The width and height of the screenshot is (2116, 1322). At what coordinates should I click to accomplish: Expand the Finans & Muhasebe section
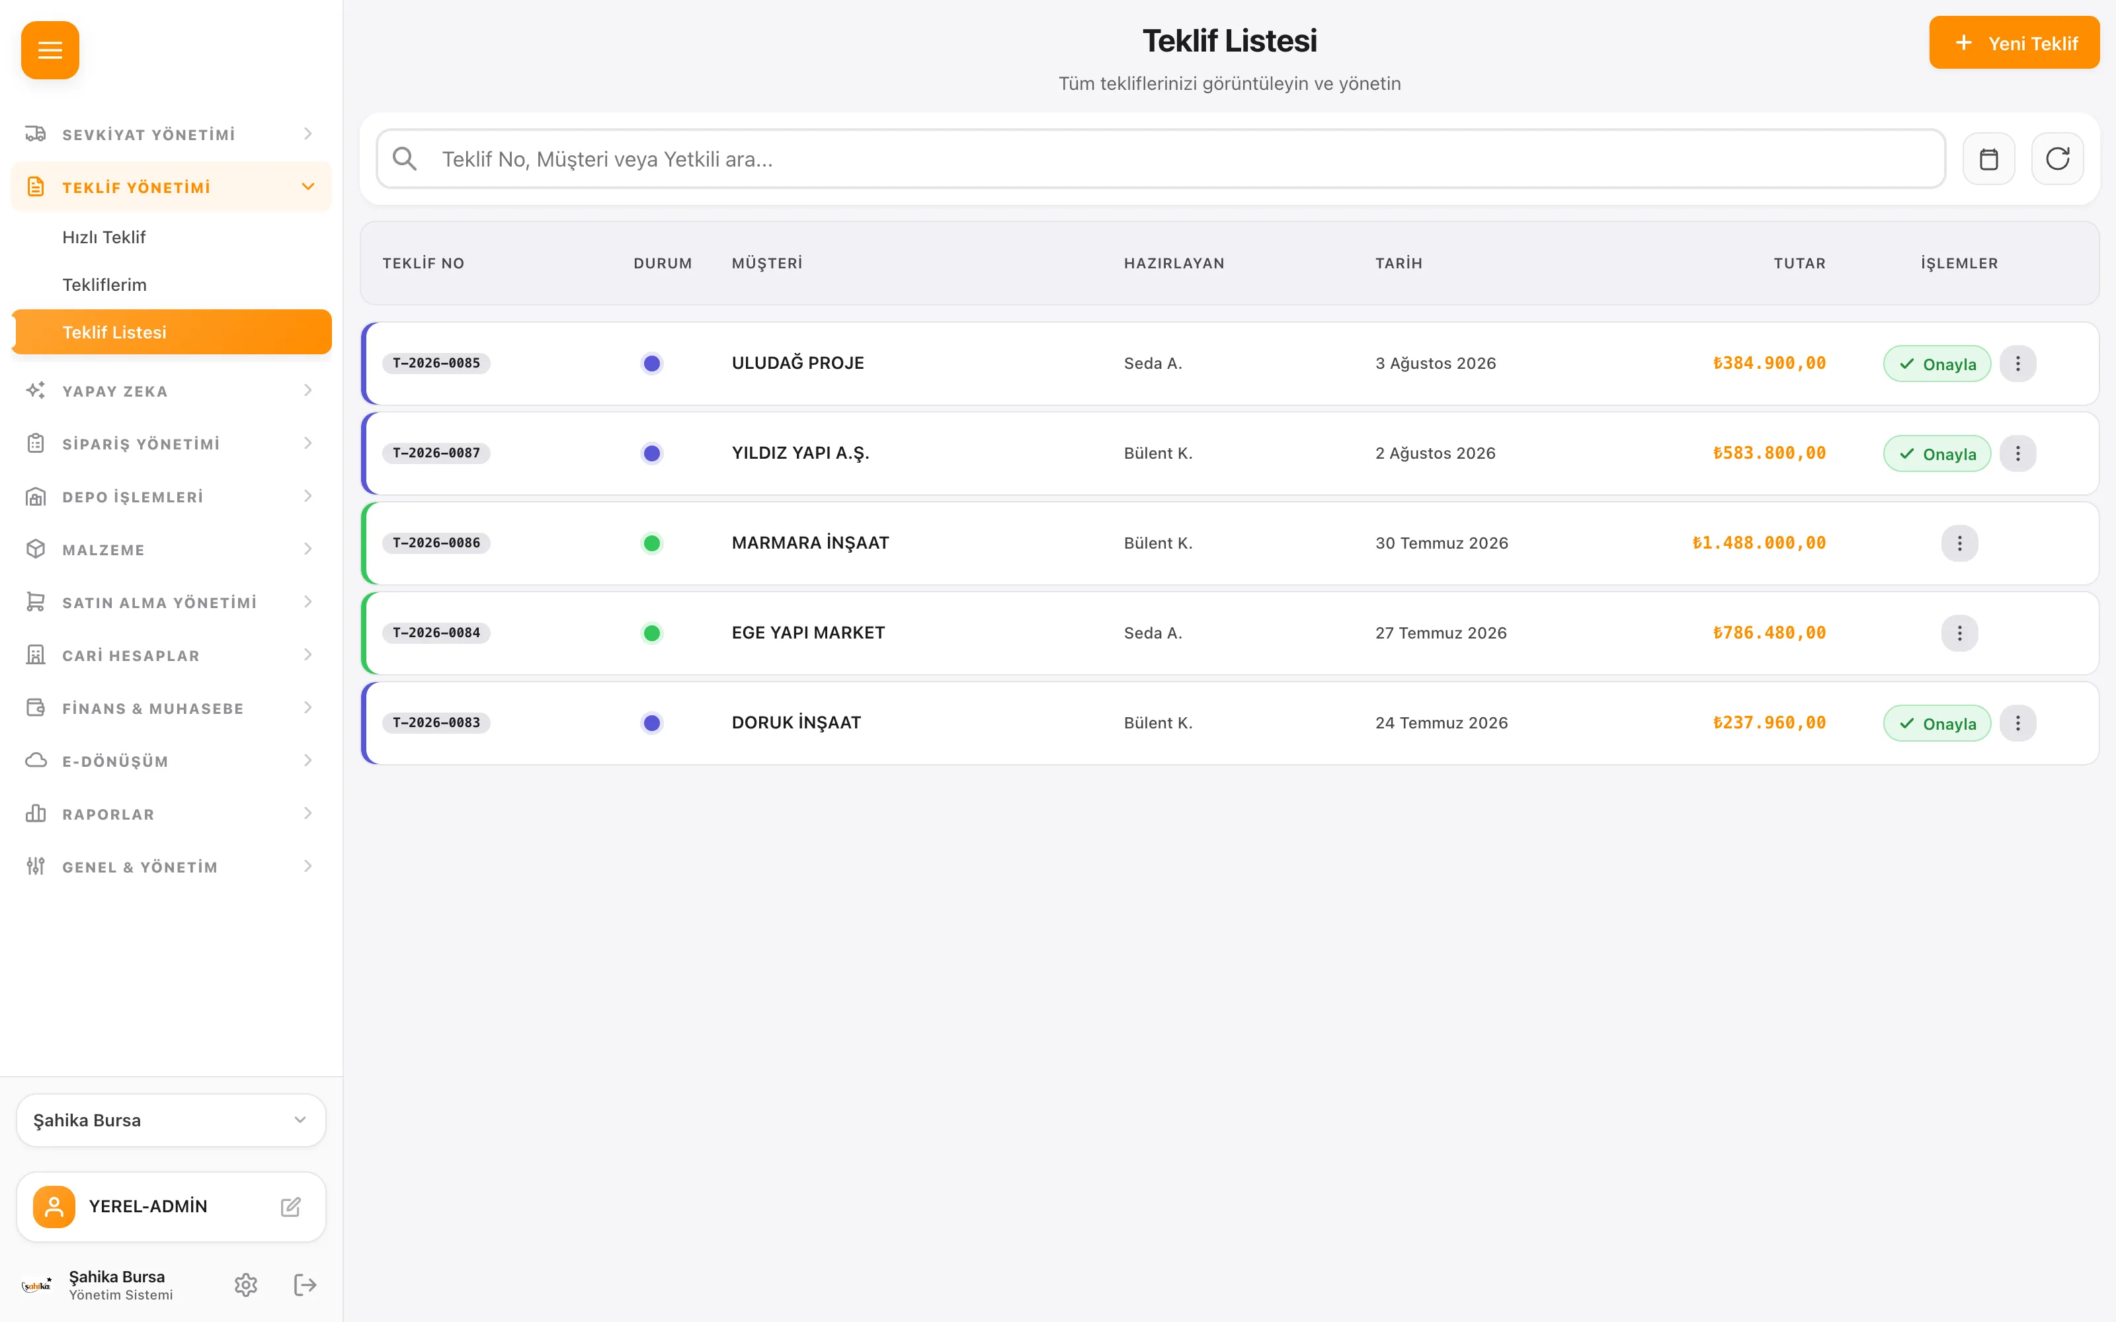(x=171, y=708)
